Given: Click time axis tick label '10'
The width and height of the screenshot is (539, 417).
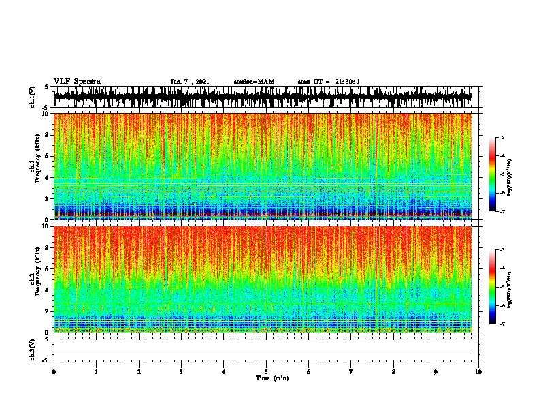Looking at the screenshot, I should [x=478, y=372].
